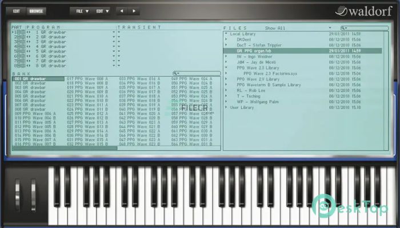
Task: Switch to the EDIT page tab
Action: tap(16, 11)
